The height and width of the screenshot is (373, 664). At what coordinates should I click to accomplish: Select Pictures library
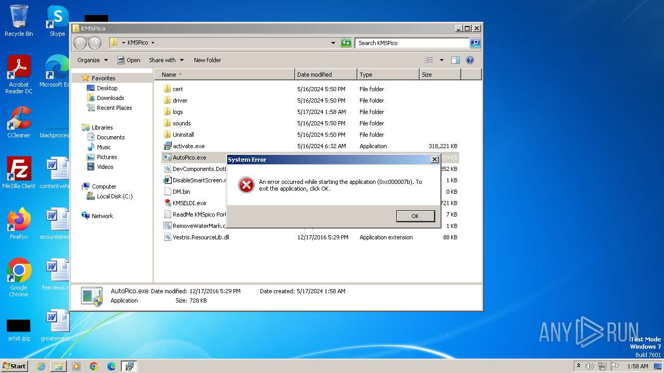pos(107,157)
